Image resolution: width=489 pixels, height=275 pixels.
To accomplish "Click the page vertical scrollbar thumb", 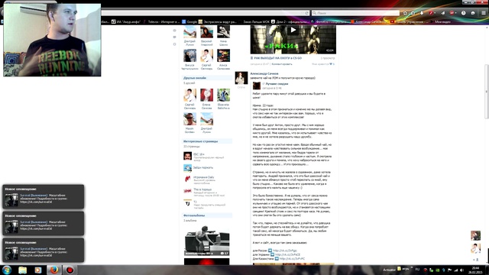I will [x=487, y=92].
